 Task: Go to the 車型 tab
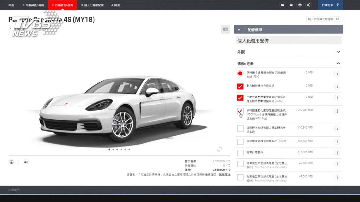coord(11,5)
